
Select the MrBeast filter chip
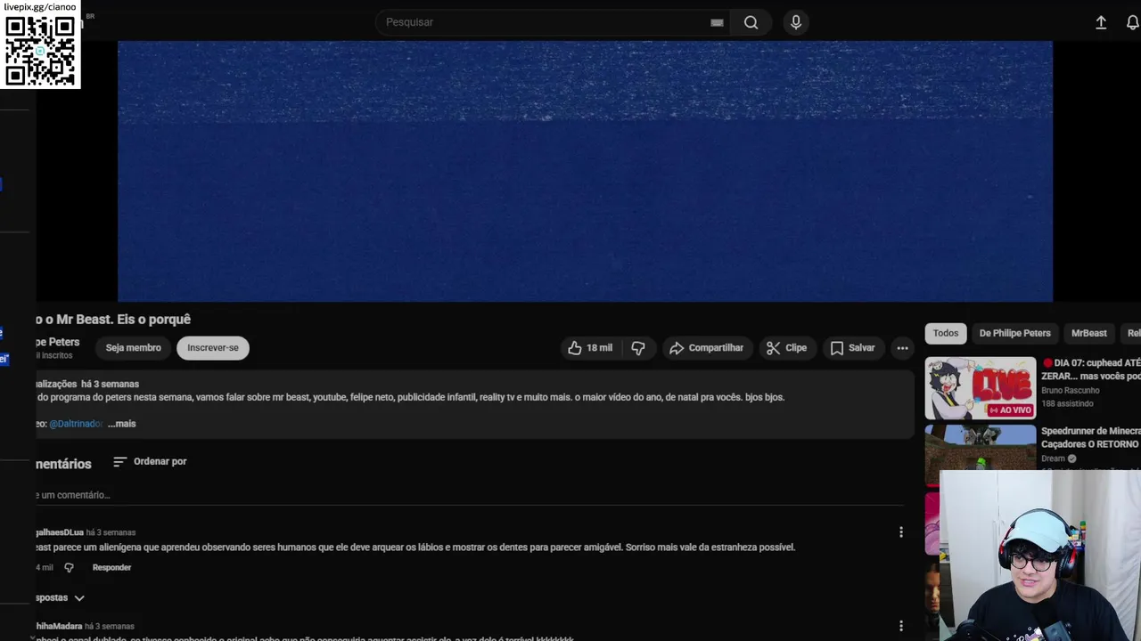1089,333
